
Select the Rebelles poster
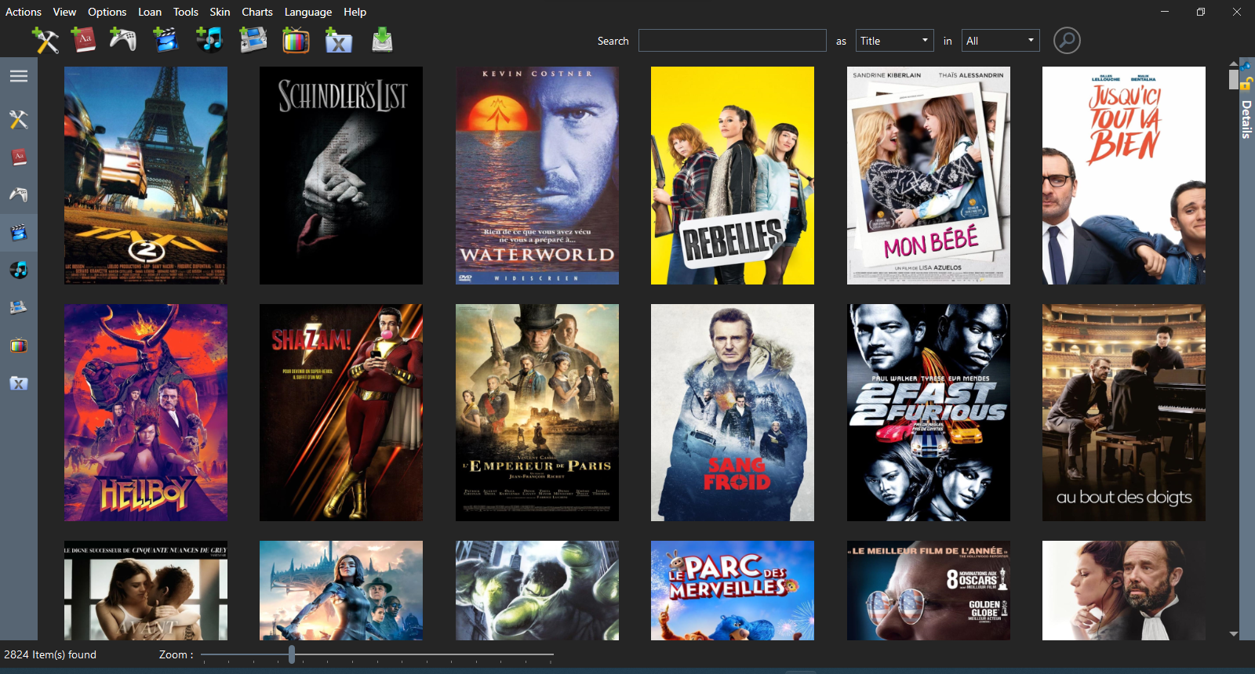click(x=733, y=176)
